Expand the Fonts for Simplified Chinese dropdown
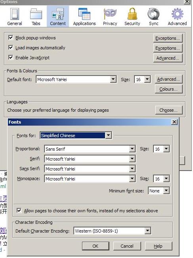Image resolution: width=193 pixels, height=258 pixels. (x=76, y=136)
